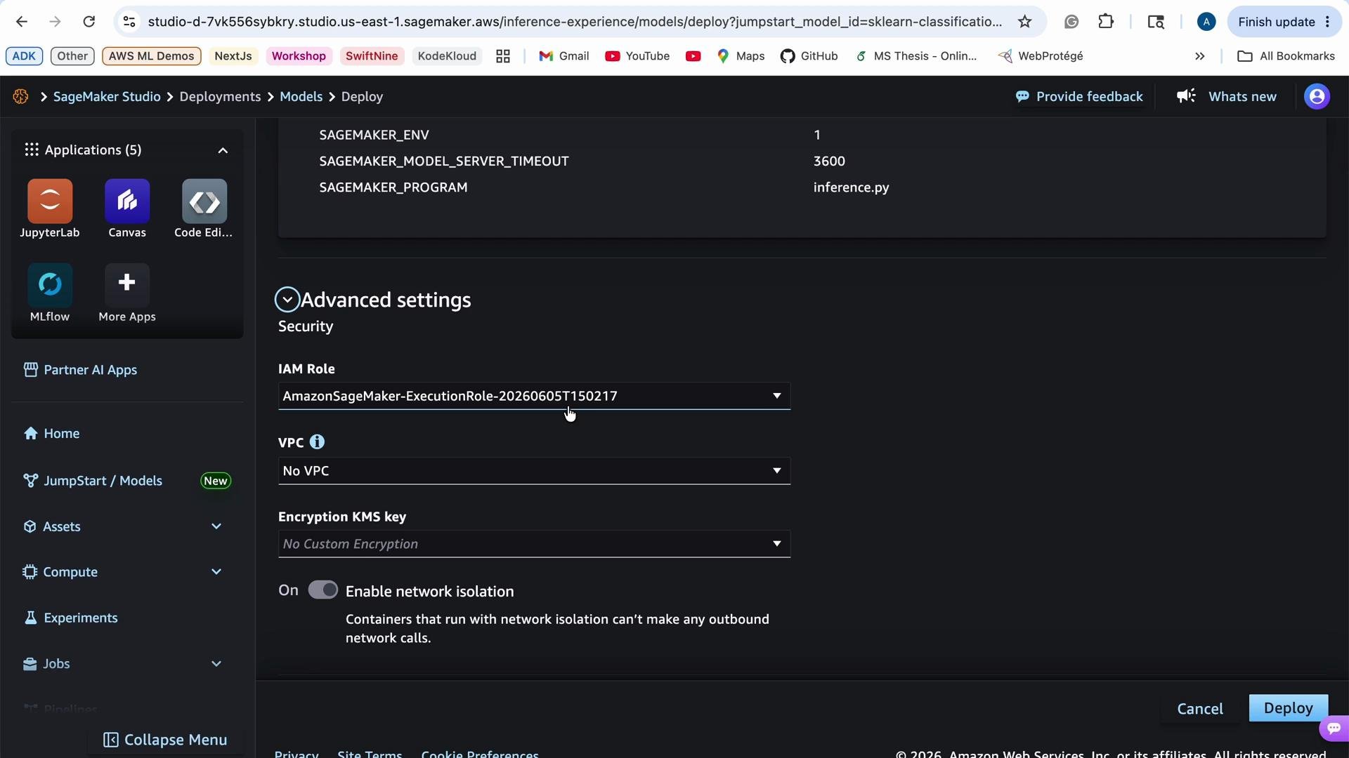Open the VPC dropdown
The height and width of the screenshot is (758, 1349).
point(534,471)
